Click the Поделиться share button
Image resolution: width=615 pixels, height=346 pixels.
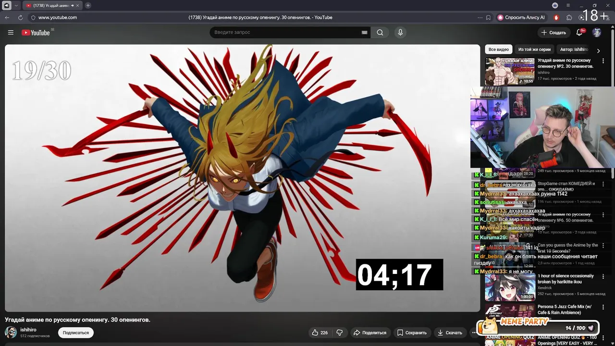pyautogui.click(x=369, y=333)
